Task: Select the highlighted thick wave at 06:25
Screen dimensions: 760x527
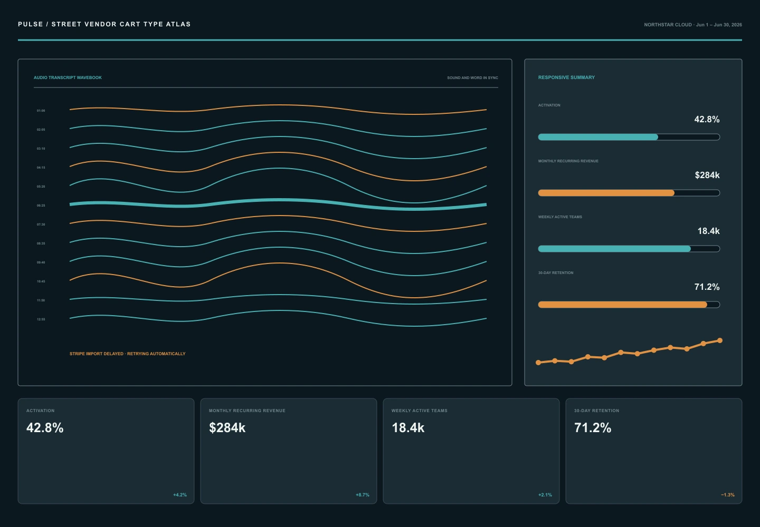Action: pyautogui.click(x=278, y=204)
